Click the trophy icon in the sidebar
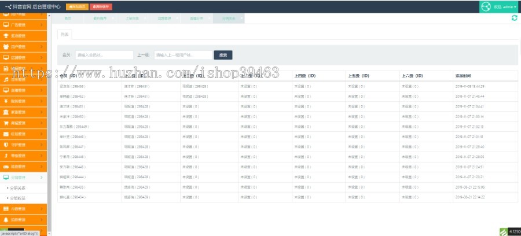Screen dimensions: 521x236 click(6, 36)
